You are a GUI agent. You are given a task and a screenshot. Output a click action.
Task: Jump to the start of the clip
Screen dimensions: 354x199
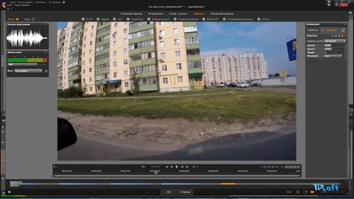[x=166, y=167]
